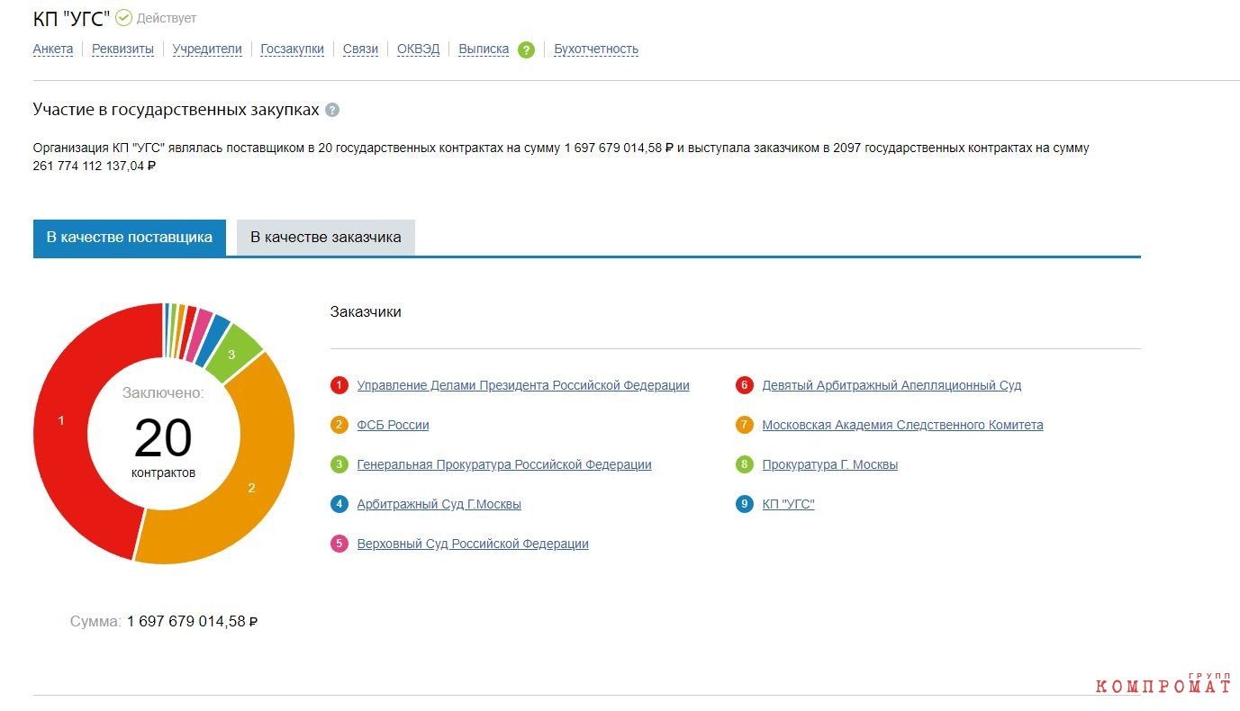
Task: Open the ОКВЭД section
Action: pyautogui.click(x=419, y=49)
